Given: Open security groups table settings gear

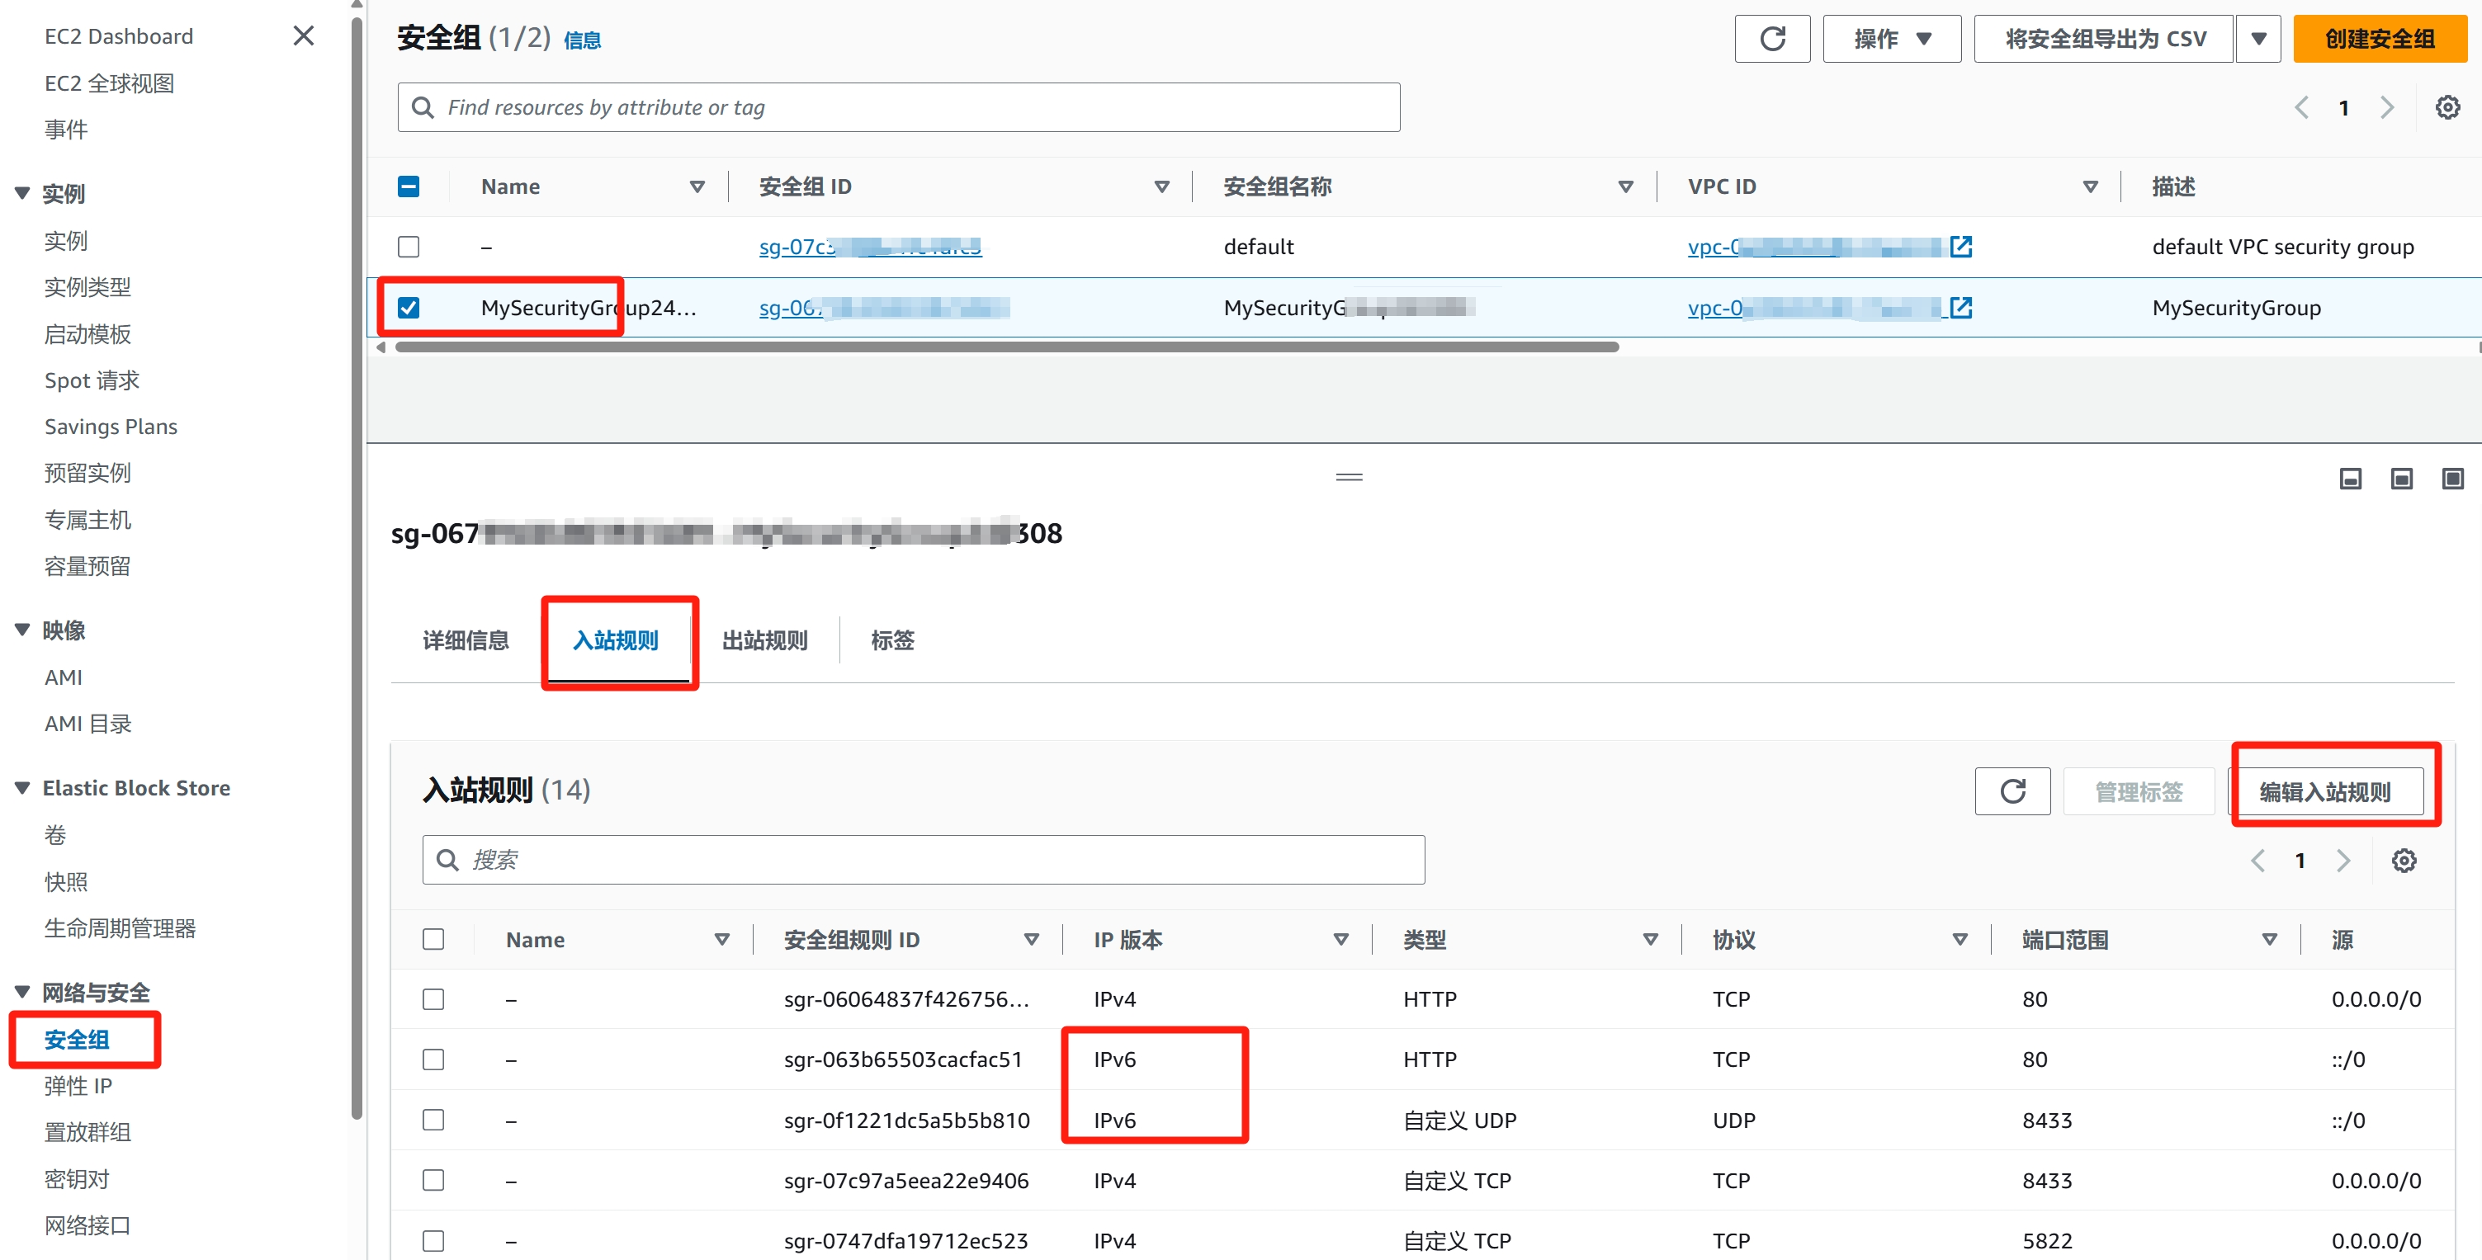Looking at the screenshot, I should 2447,107.
